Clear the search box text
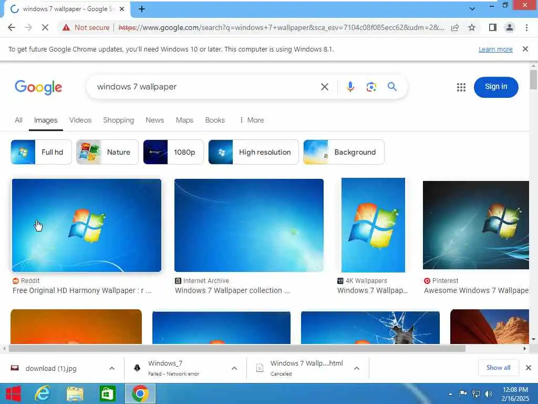This screenshot has height=404, width=538. (325, 87)
